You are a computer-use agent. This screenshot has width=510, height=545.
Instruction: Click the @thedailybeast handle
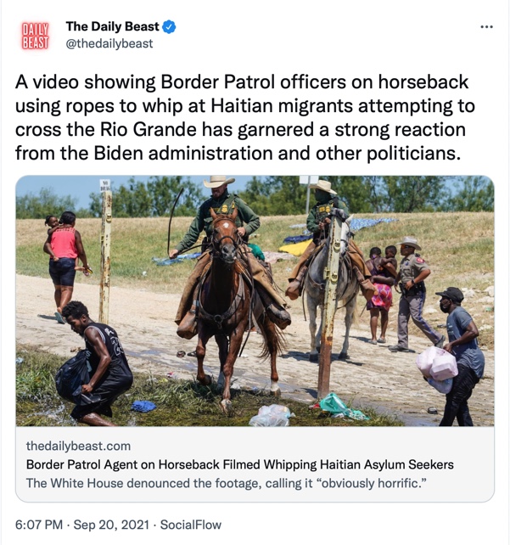tap(109, 43)
